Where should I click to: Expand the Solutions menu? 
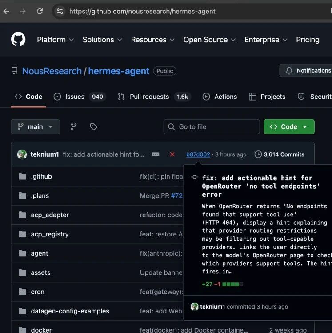pos(102,40)
